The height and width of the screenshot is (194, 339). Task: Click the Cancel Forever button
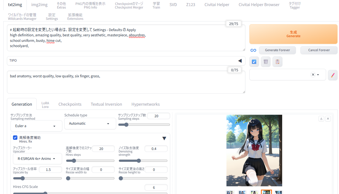tap(319, 50)
